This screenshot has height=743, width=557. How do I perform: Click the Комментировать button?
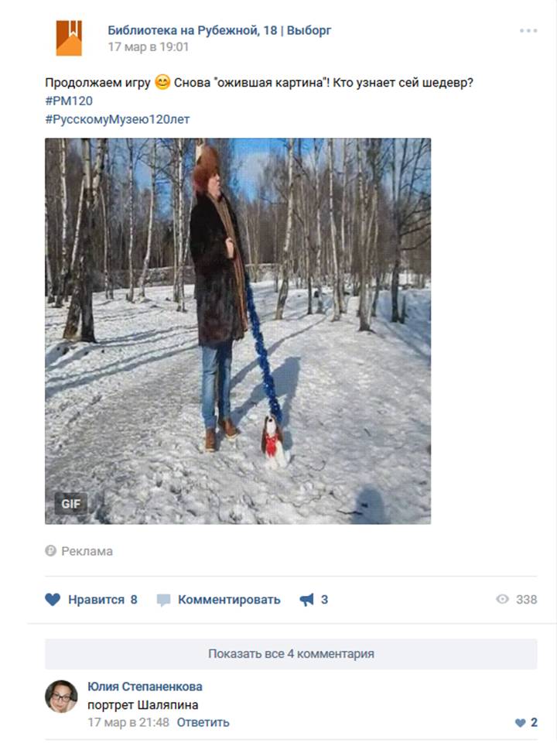(x=229, y=599)
